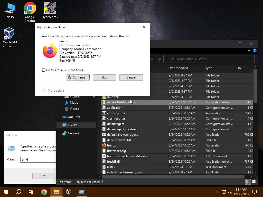The width and height of the screenshot is (263, 197).
Task: Switch to File Explorer on taskbar
Action: tap(56, 192)
